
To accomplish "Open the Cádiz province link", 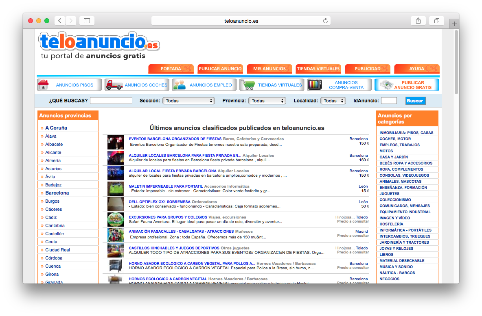I will (x=51, y=218).
